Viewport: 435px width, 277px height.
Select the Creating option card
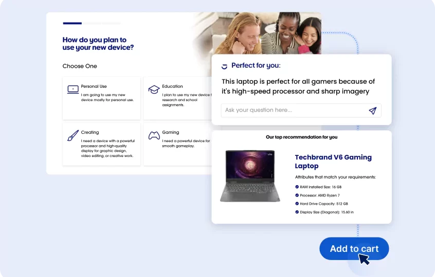[x=101, y=144]
